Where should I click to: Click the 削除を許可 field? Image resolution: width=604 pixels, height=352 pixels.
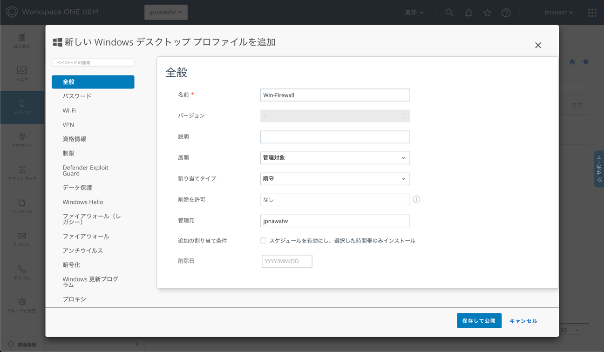tap(335, 200)
